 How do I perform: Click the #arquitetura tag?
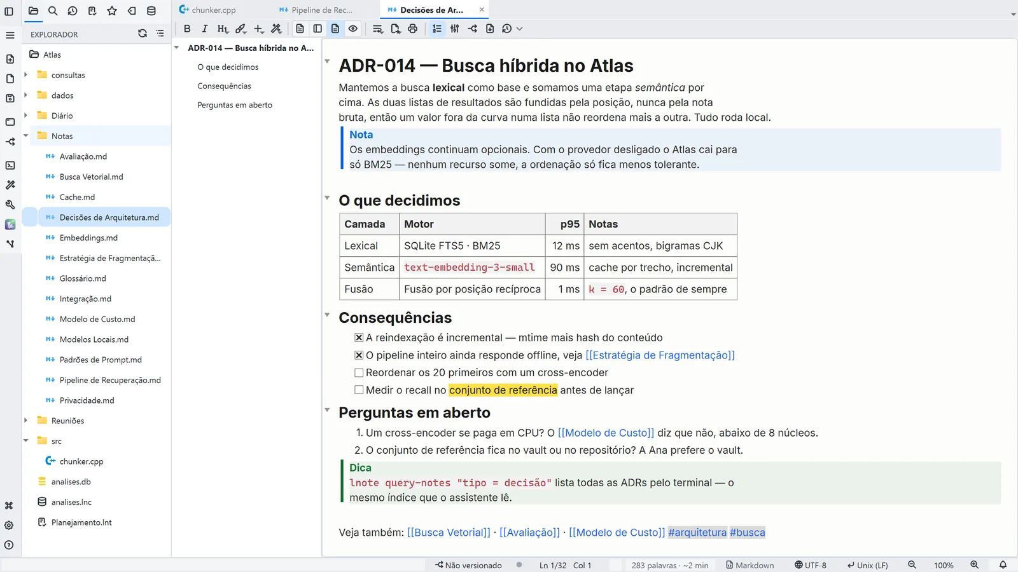coord(697,533)
